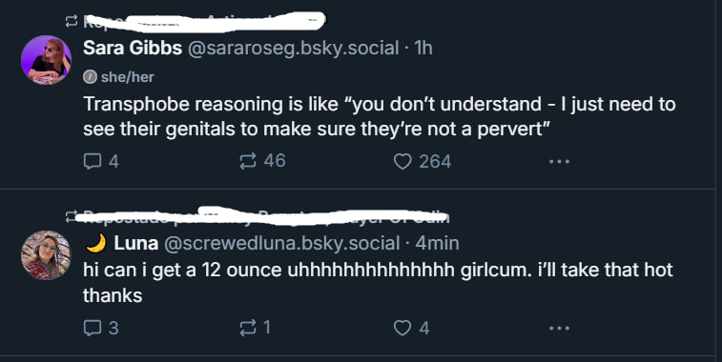Viewport: 722px width, 362px height.
Task: Open Luna's profile avatar
Action: 46,255
